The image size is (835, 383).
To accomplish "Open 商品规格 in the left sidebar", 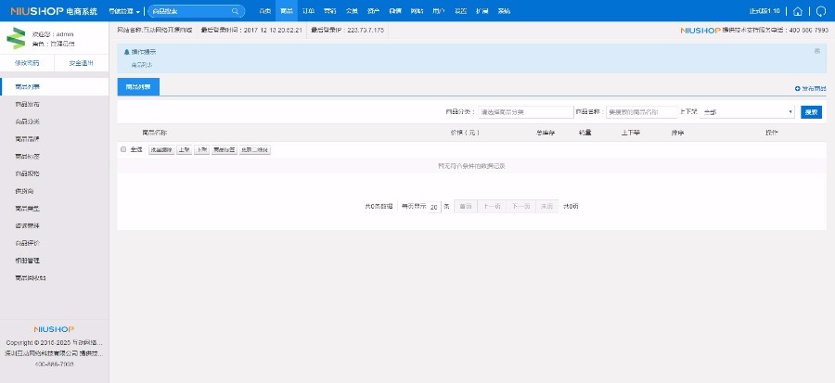I will [x=55, y=174].
